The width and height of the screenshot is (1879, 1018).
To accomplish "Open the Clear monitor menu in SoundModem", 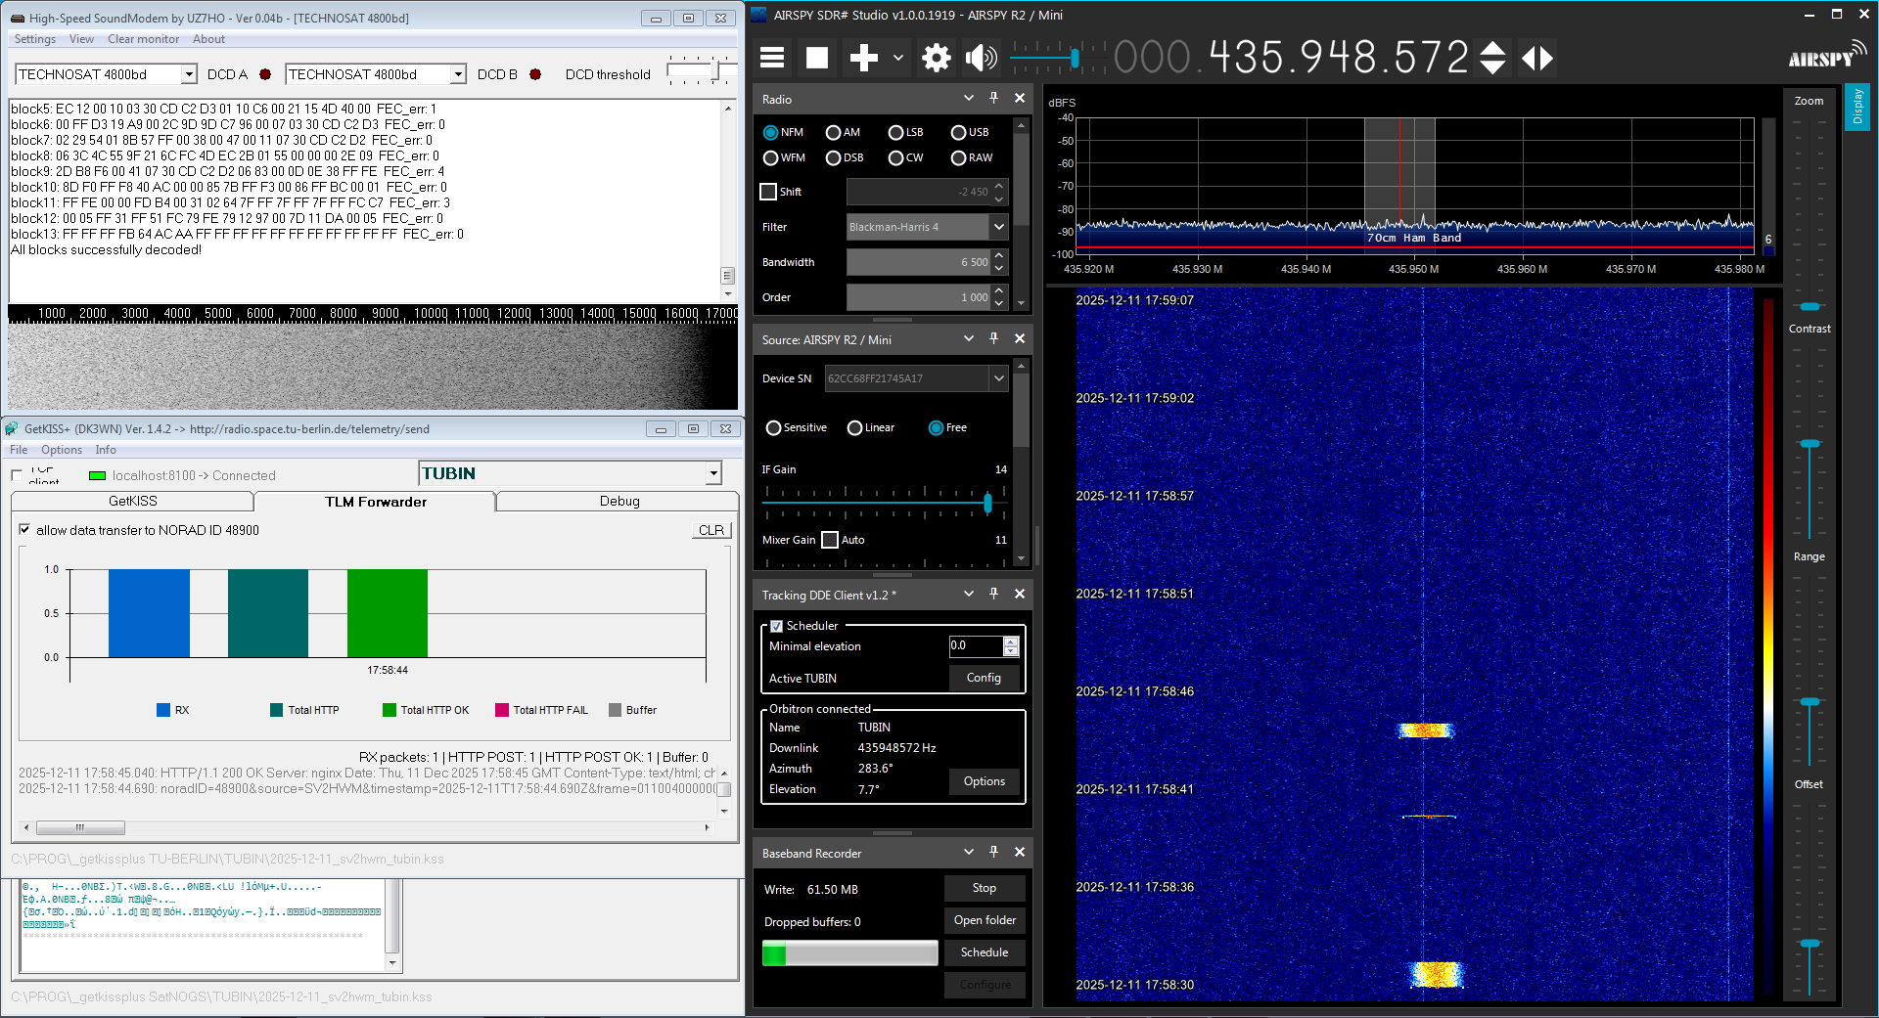I will coord(143,39).
